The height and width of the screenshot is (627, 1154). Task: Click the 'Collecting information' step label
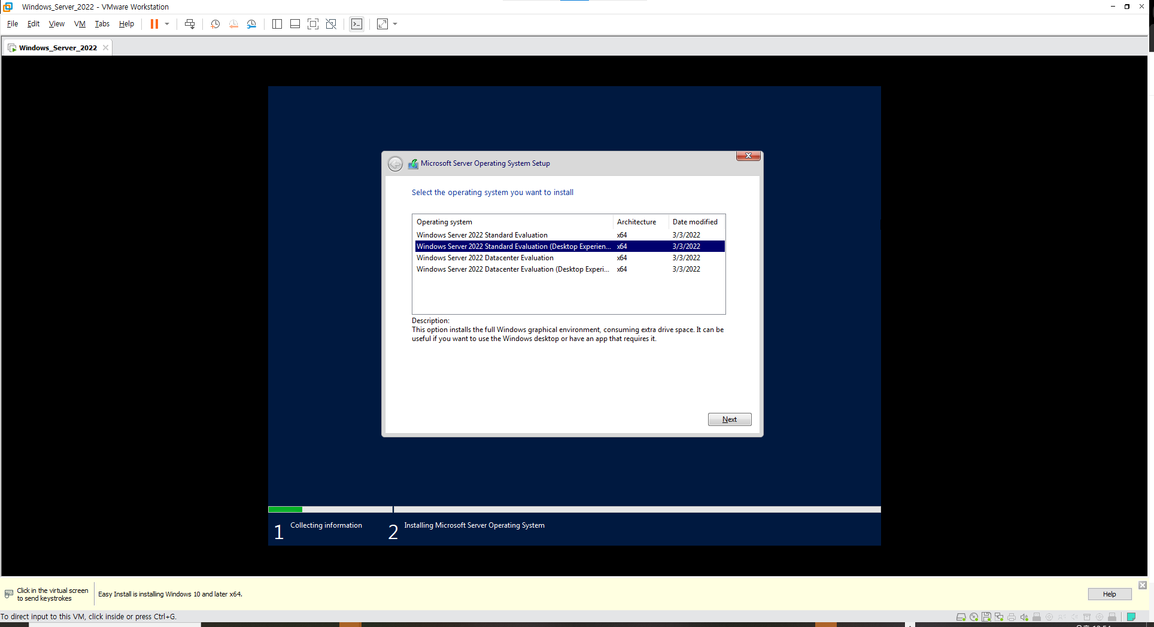click(326, 525)
